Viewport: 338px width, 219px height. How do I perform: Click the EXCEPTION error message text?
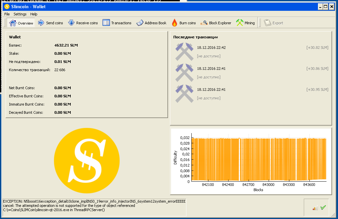click(94, 206)
